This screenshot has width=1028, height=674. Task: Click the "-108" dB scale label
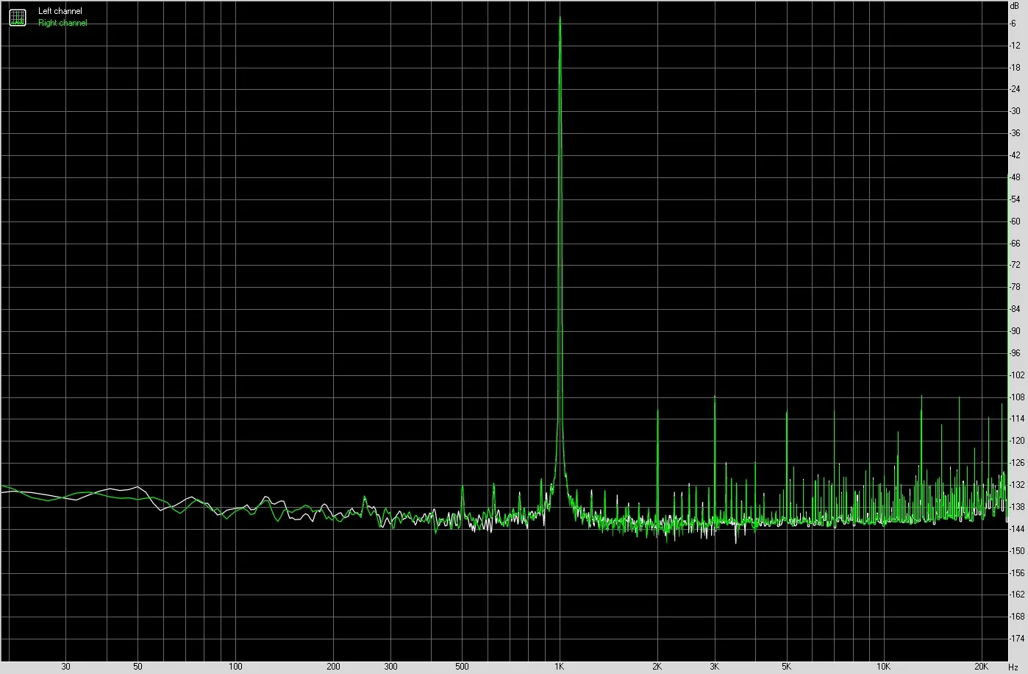[1016, 397]
